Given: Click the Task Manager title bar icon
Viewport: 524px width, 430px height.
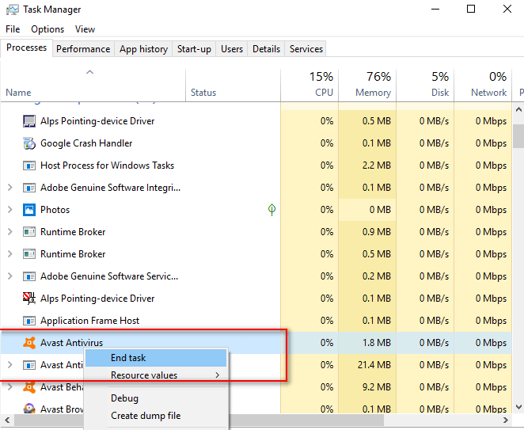Looking at the screenshot, I should click(13, 10).
